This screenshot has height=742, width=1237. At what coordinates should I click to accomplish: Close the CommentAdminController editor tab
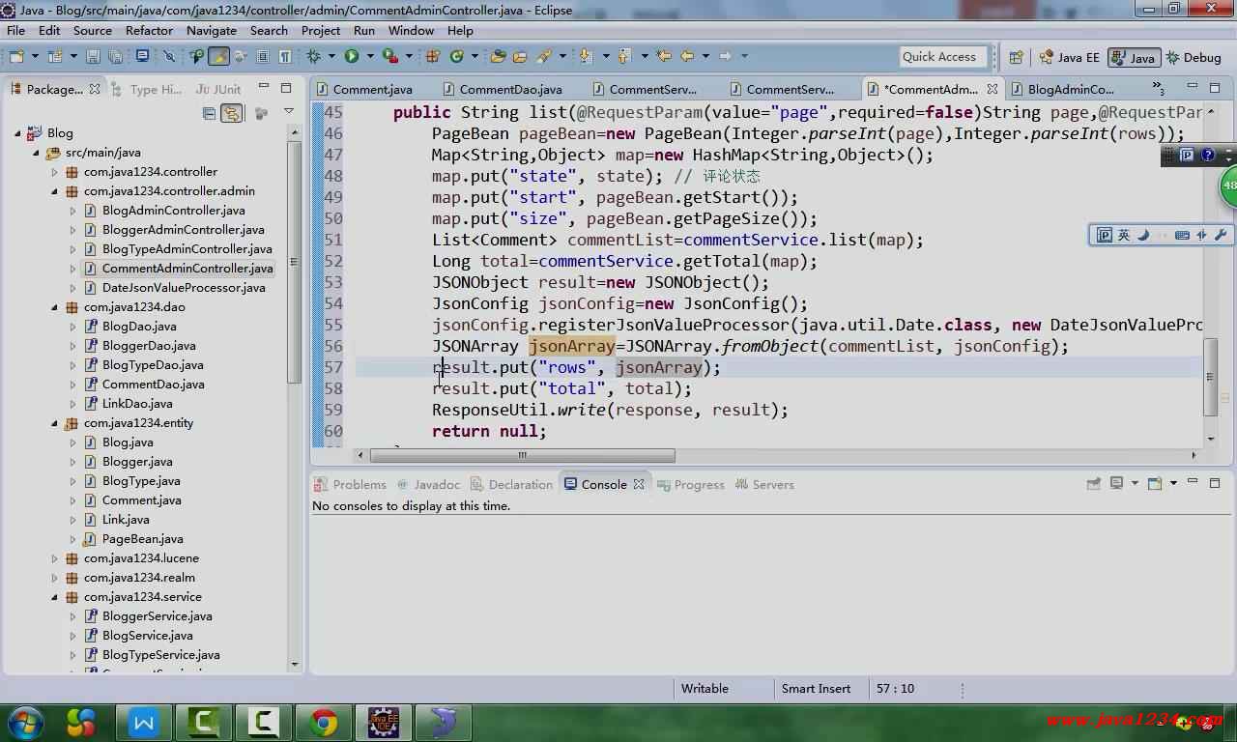point(992,89)
